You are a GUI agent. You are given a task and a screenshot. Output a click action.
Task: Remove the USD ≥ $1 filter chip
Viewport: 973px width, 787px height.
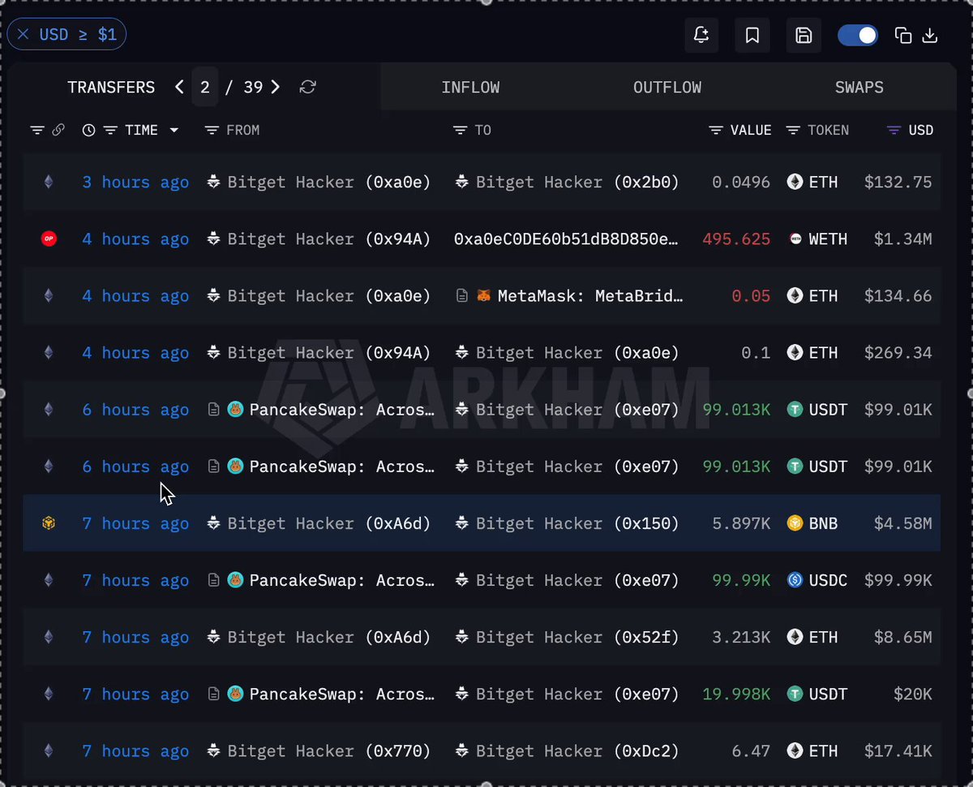pyautogui.click(x=23, y=35)
